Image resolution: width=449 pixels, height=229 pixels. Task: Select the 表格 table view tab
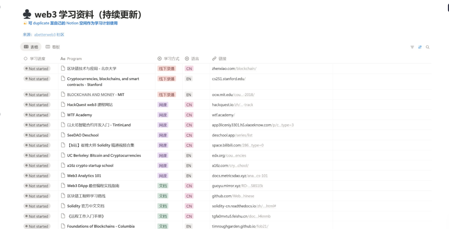(31, 47)
